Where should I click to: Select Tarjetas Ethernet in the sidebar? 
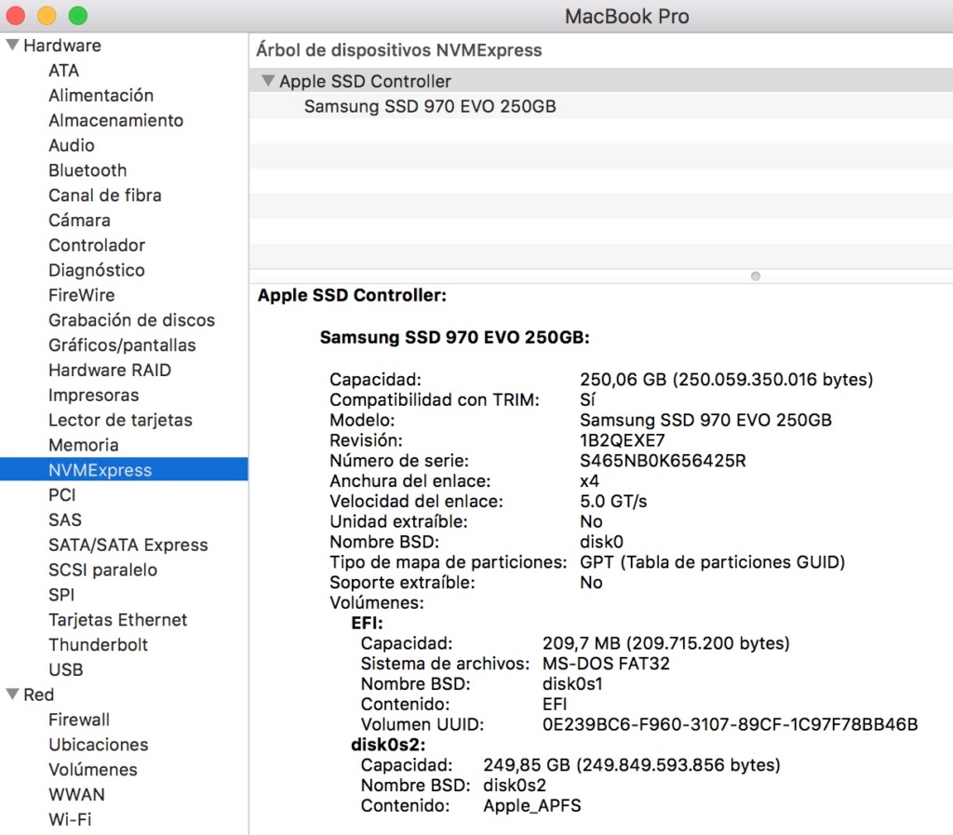pyautogui.click(x=118, y=619)
